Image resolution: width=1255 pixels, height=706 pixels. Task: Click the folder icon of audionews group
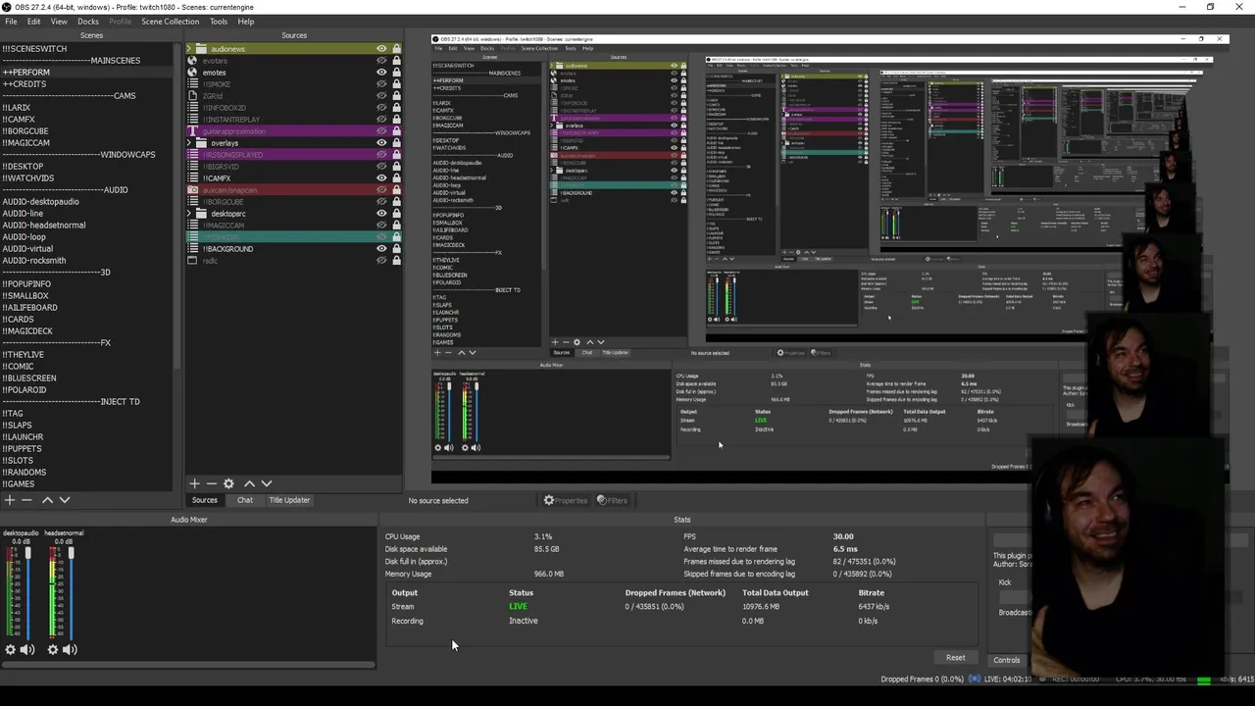202,49
